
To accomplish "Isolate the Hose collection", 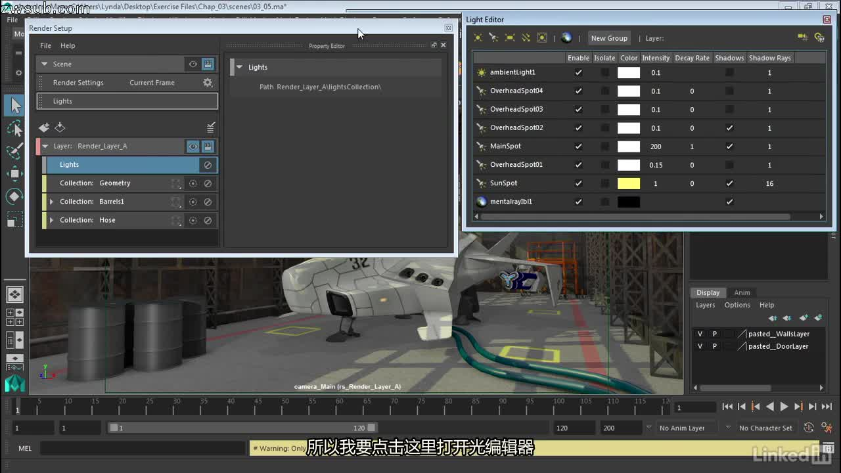I will click(193, 220).
